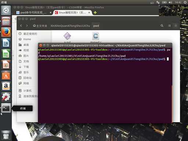Open Ubuntu Software Center in the dock
Viewport: 188px width, 141px height.
6,75
